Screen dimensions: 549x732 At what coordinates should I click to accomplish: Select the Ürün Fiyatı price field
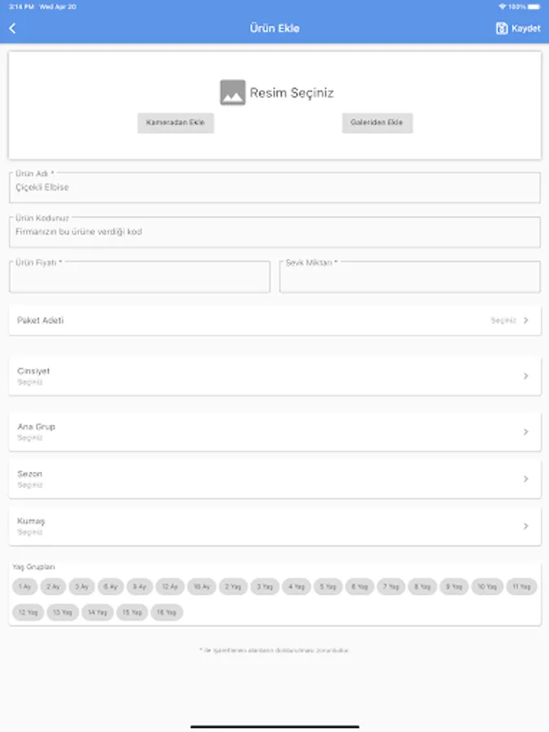[140, 277]
